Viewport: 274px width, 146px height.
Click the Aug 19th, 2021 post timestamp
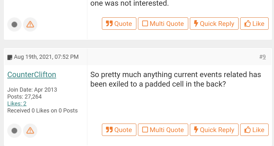coord(46,57)
